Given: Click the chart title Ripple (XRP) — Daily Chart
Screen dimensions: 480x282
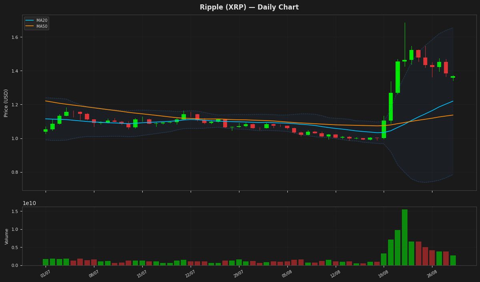Looking at the screenshot, I should coord(249,7).
